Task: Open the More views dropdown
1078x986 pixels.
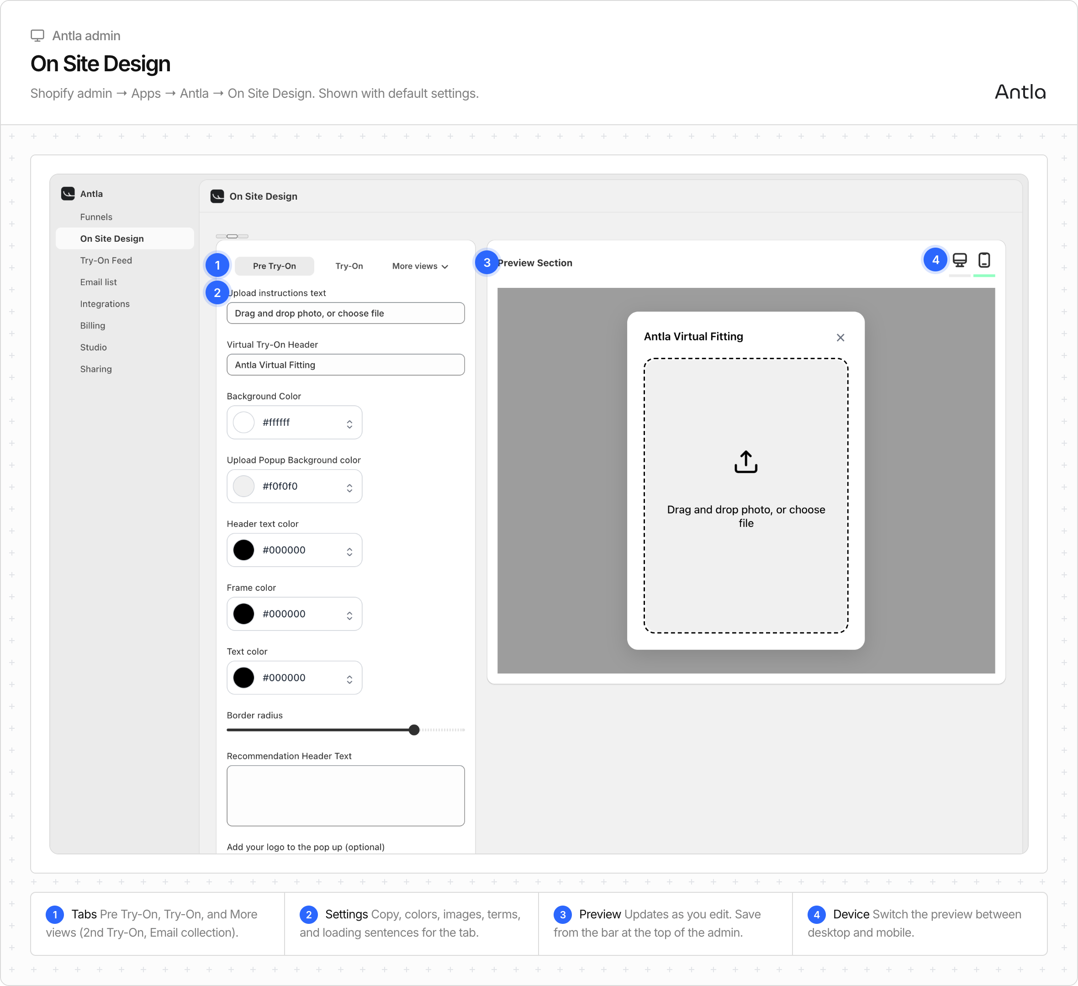Action: coord(420,266)
